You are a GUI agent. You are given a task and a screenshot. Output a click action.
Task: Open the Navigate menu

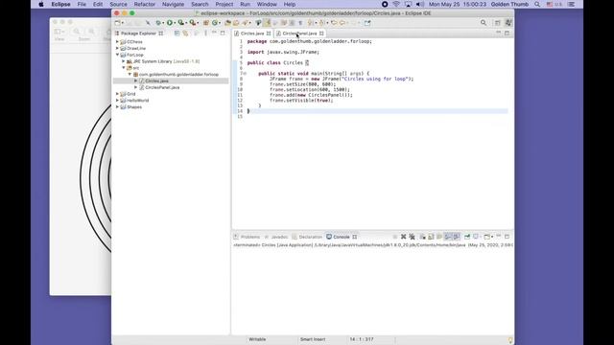(x=173, y=4)
